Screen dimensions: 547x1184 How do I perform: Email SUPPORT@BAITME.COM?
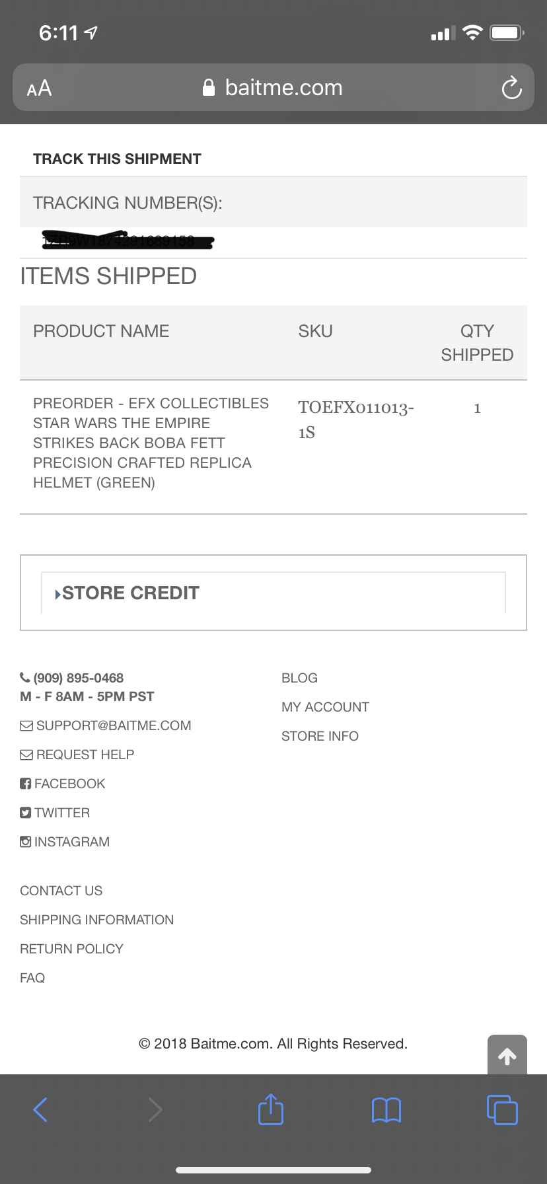pos(106,725)
